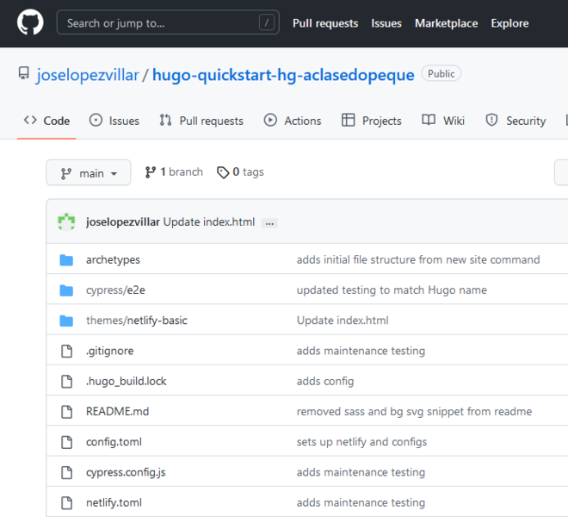Open adds maintenance testing commit on netlify.toml row
The width and height of the screenshot is (568, 517).
coord(361,502)
